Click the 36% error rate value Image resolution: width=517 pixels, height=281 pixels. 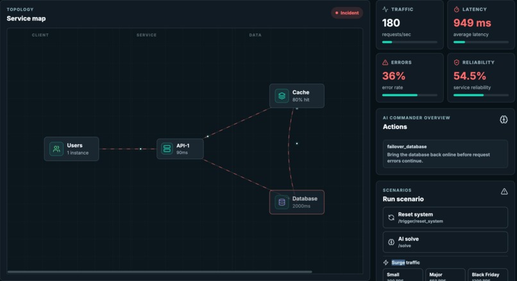[394, 76]
